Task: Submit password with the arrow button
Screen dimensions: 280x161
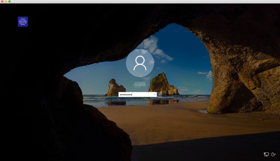Action: [159, 94]
